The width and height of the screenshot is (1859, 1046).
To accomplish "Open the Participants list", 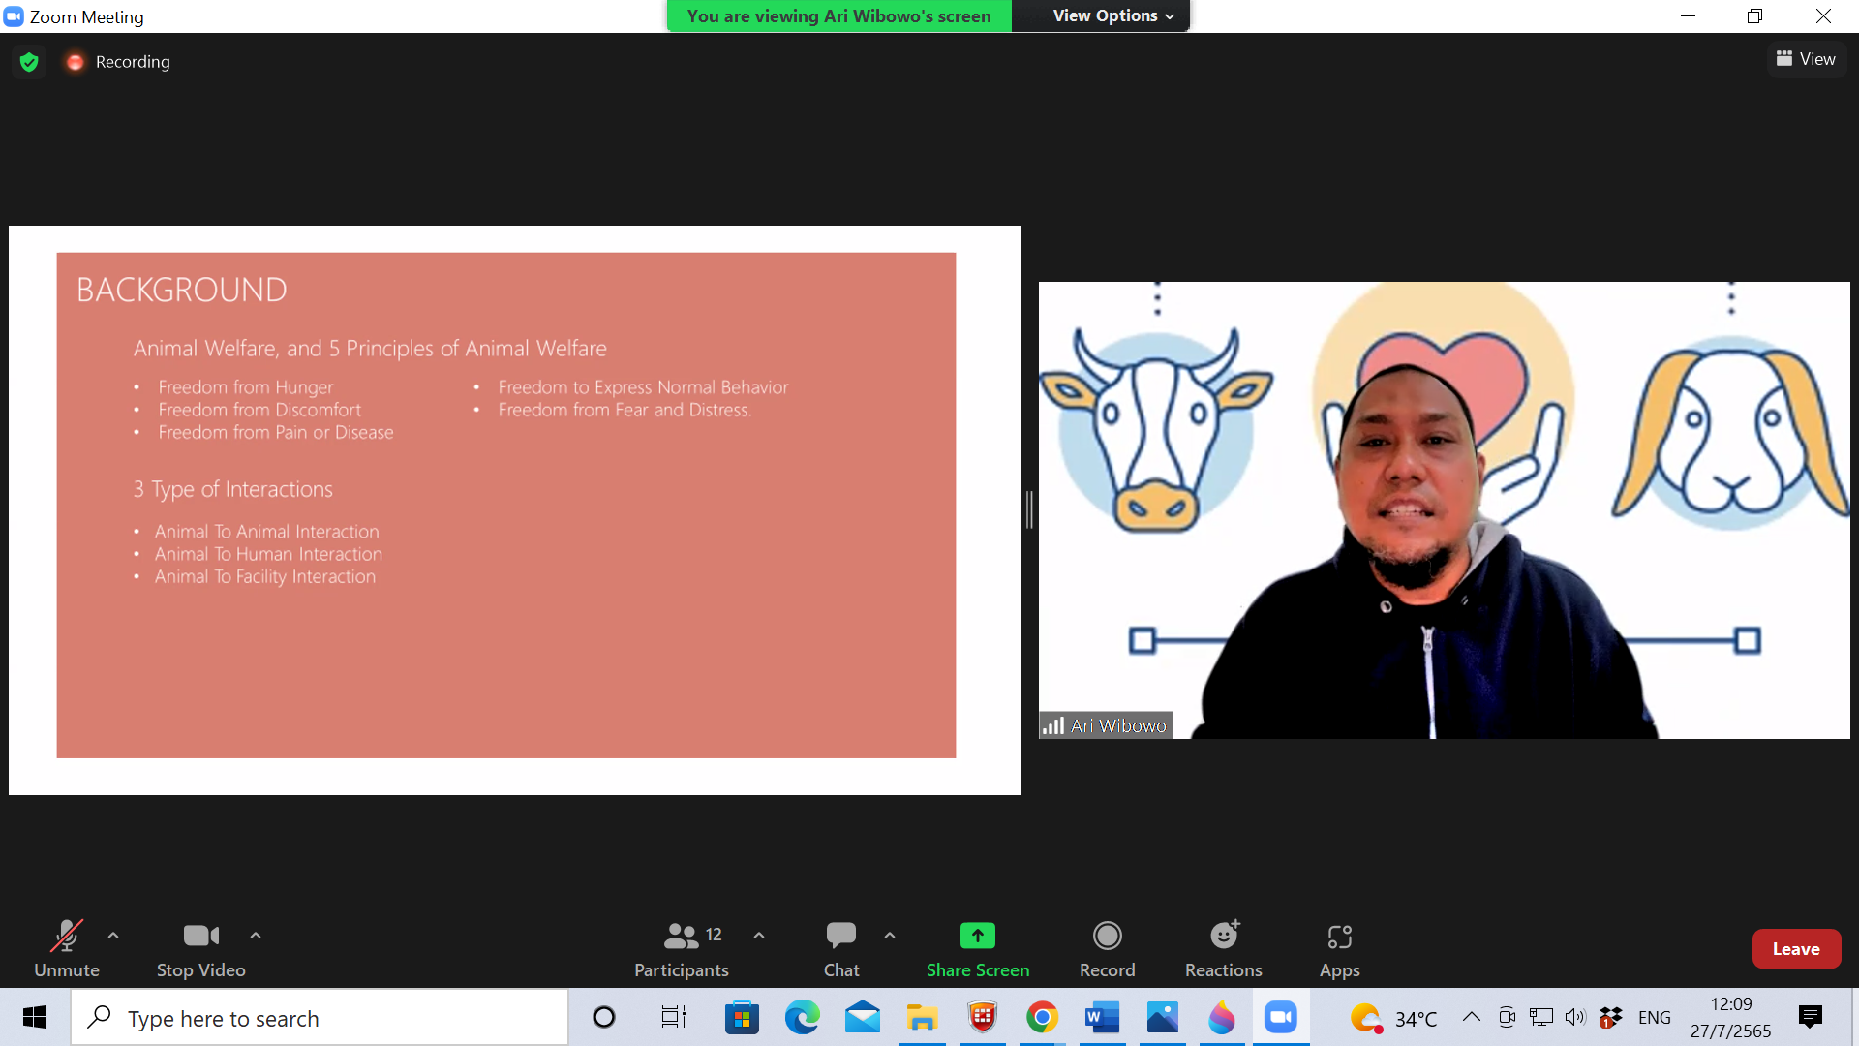I will point(681,948).
